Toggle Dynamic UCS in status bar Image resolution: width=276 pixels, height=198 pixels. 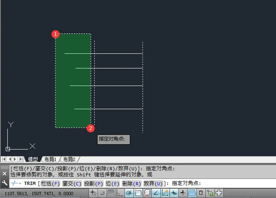(165, 193)
